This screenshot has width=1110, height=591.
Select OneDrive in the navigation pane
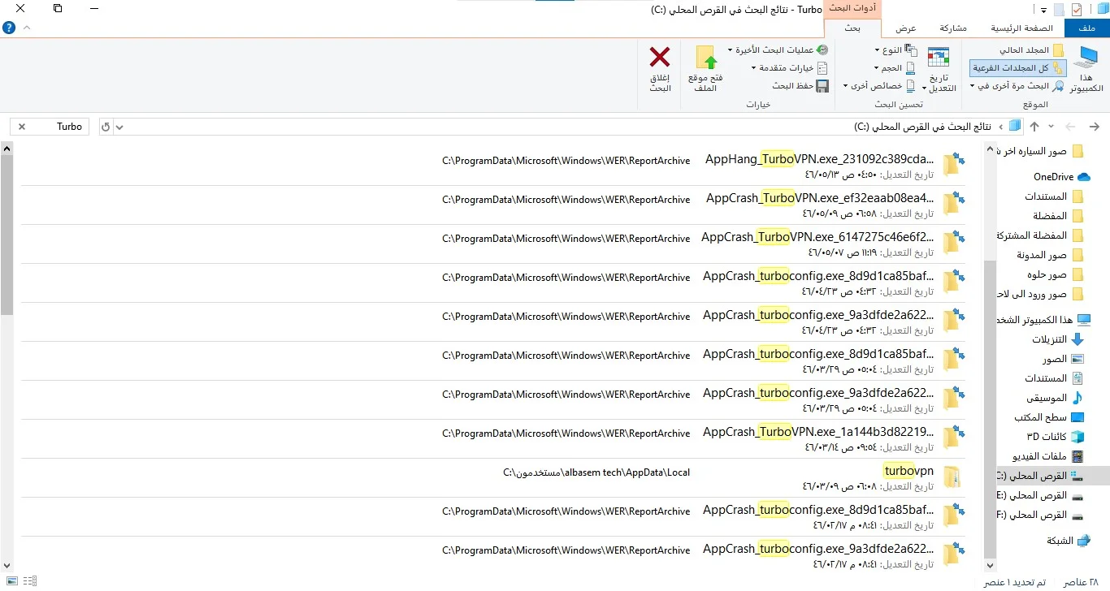(x=1061, y=177)
